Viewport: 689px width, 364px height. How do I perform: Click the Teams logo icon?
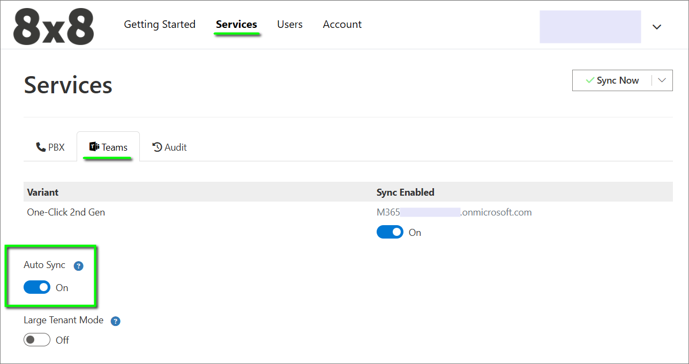coord(94,147)
